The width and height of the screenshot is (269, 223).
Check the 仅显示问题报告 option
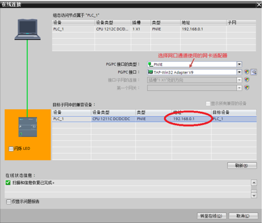pos(9,202)
